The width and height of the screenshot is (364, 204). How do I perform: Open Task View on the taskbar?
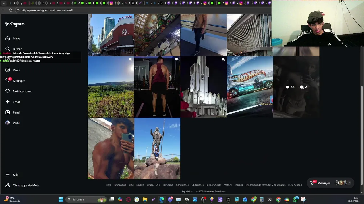[112, 199]
